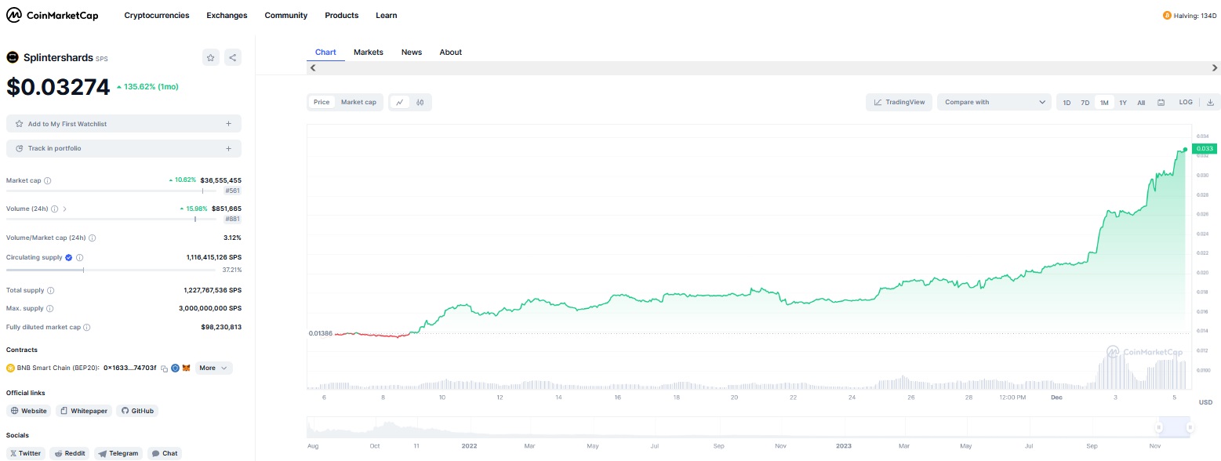Show Market cap info tooltip icon
The height and width of the screenshot is (461, 1221).
click(48, 180)
